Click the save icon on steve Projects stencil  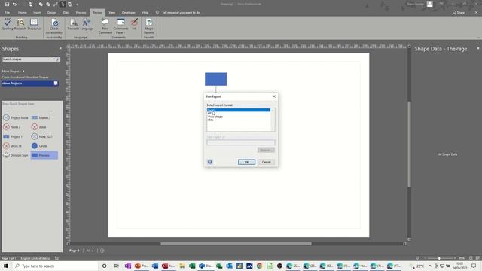(56, 84)
